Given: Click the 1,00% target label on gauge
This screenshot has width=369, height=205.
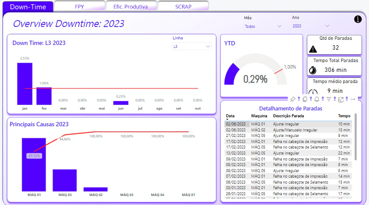Looking at the screenshot, I should [290, 67].
